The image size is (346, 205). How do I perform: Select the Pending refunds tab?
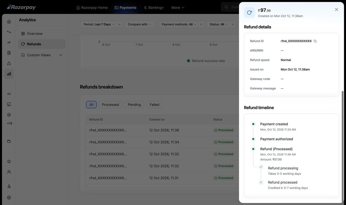134,105
